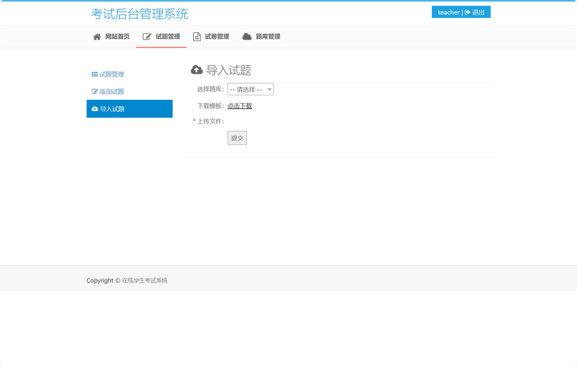
Task: Click the cloud icon beside 题库管理
Action: click(x=246, y=36)
